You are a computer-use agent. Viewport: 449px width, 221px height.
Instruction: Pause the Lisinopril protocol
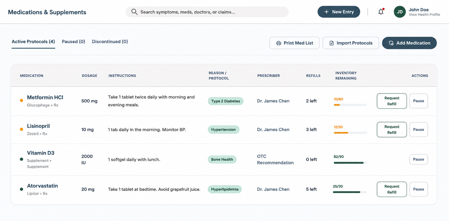[x=419, y=129]
